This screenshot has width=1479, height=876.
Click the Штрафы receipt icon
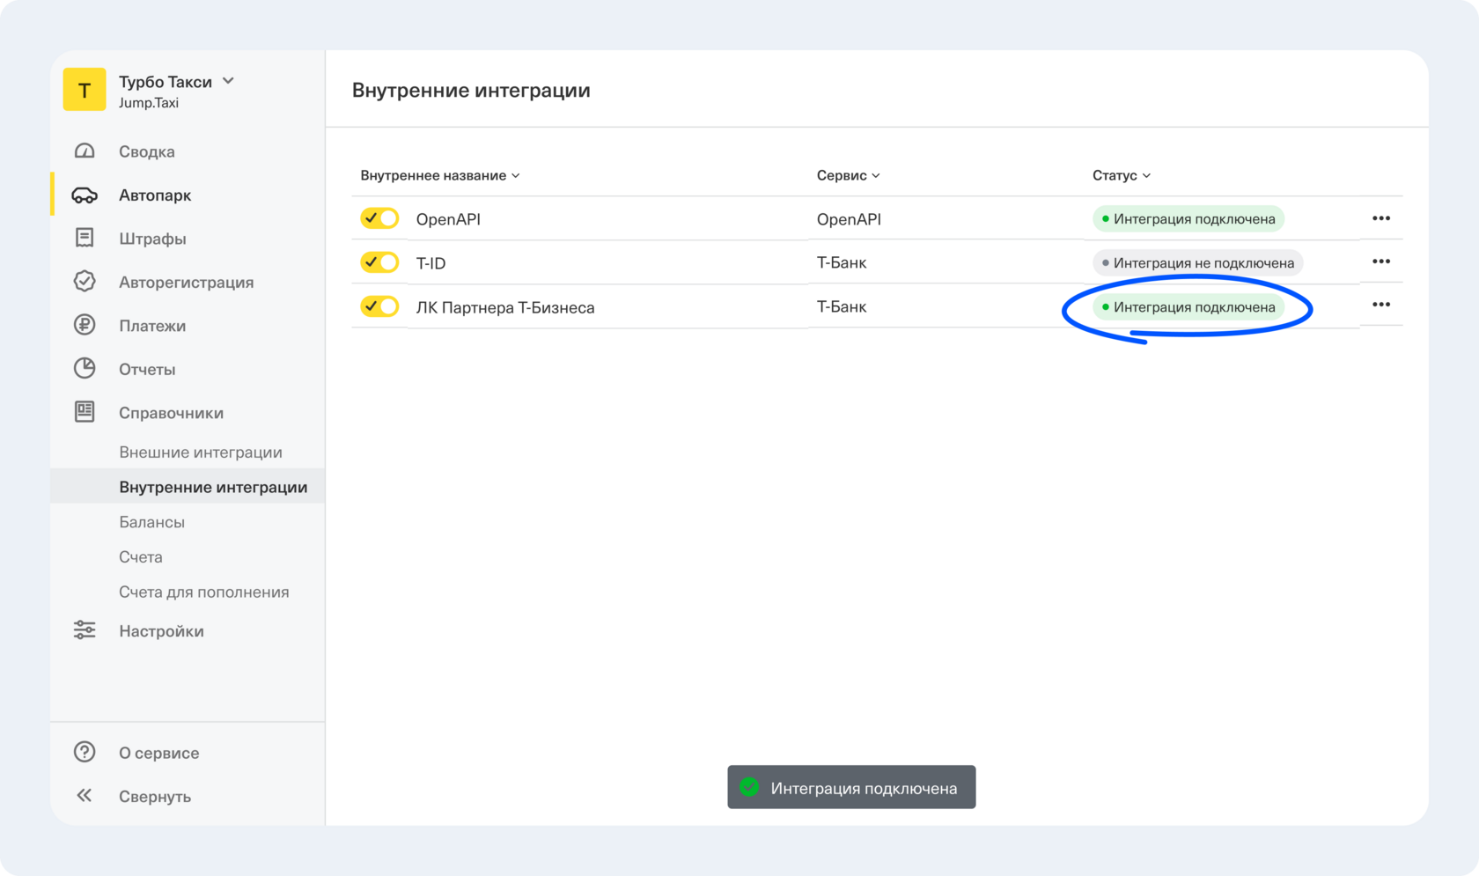(x=85, y=239)
